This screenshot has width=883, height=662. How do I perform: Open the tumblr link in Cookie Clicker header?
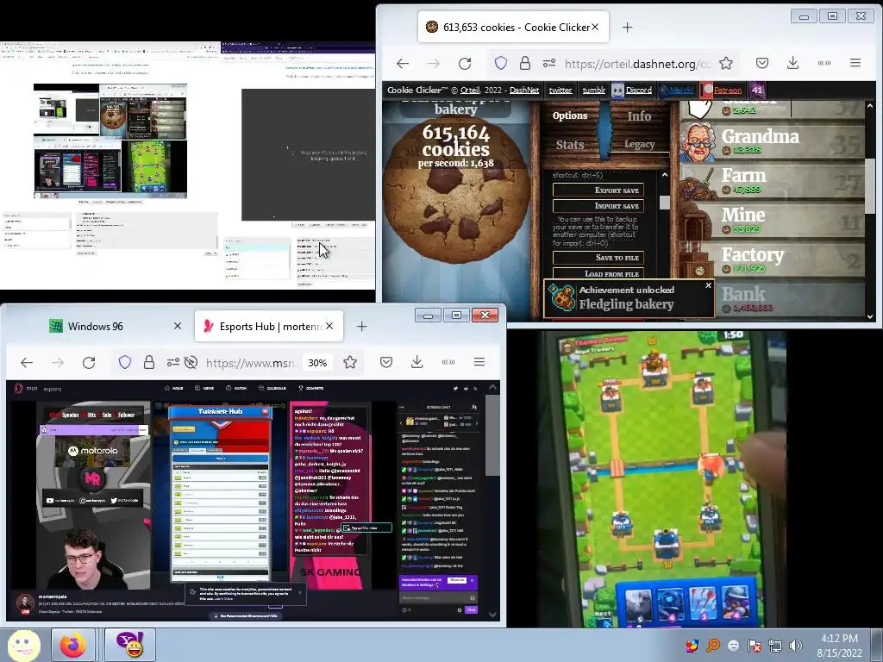593,90
